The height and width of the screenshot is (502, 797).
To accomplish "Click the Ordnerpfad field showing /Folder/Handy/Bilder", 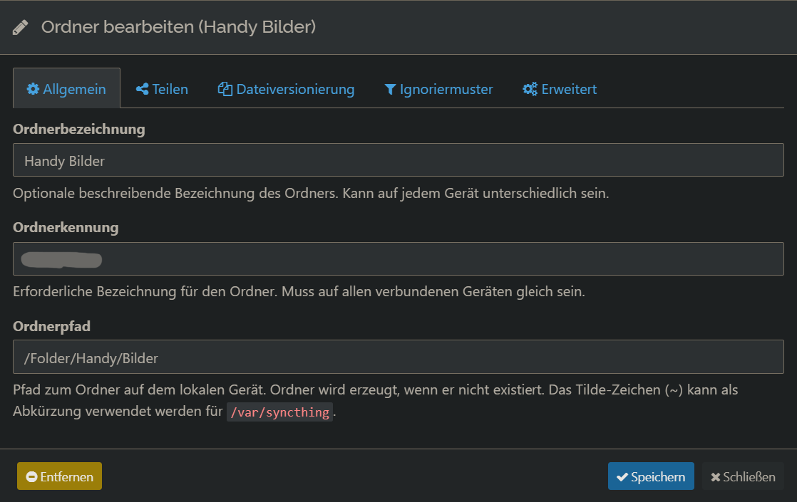I will coord(398,357).
